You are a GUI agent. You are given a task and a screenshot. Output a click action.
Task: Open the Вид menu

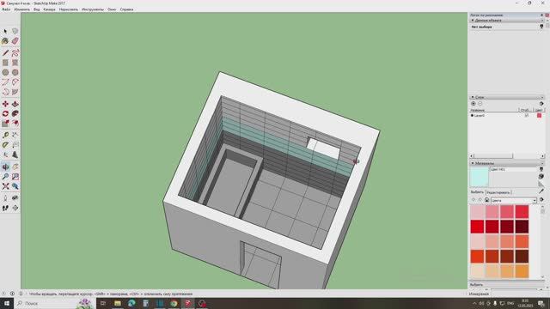[x=36, y=9]
